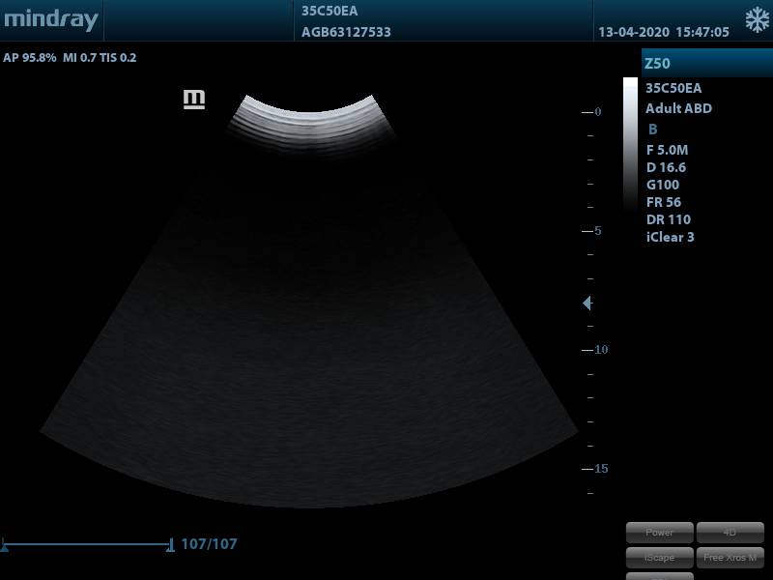This screenshot has height=580, width=773.
Task: Click the iClear 3 setting
Action: point(670,237)
